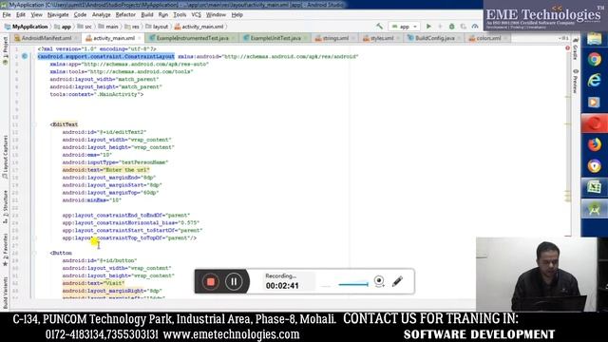Click the Debug app bug icon
Screen dimensions: 608x342
[452, 27]
